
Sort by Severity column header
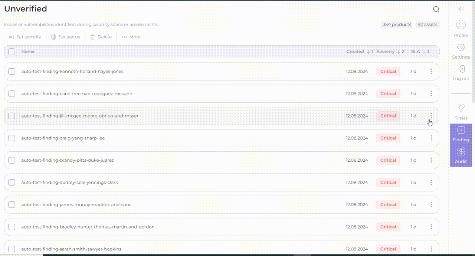[386, 52]
